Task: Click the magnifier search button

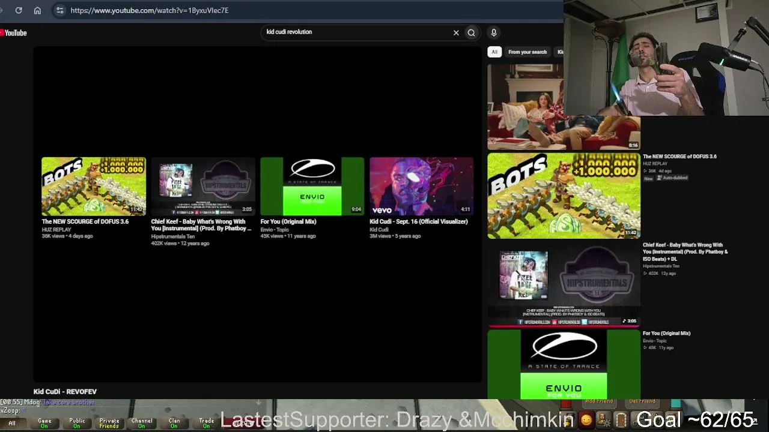Action: (472, 32)
